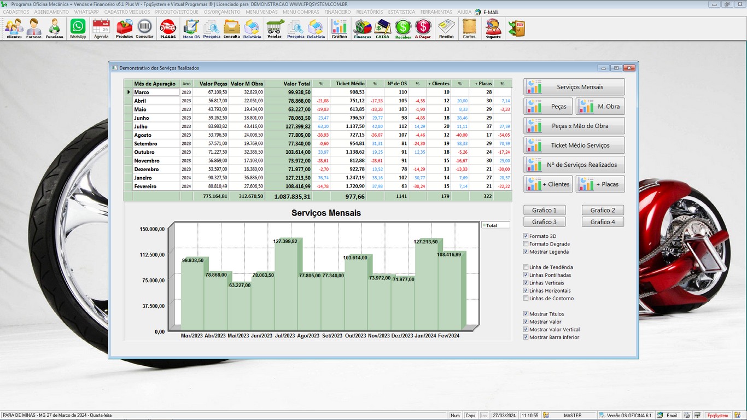Click the Pesquisa icon beside Vendas
The image size is (747, 420).
point(296,28)
